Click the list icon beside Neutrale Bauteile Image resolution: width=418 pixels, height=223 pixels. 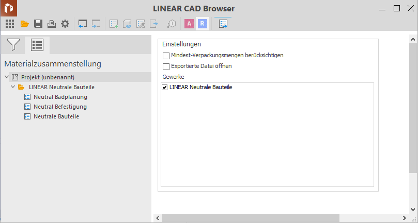27,116
